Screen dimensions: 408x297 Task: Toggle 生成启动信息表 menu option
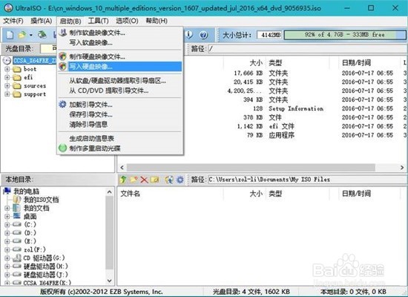120,138
